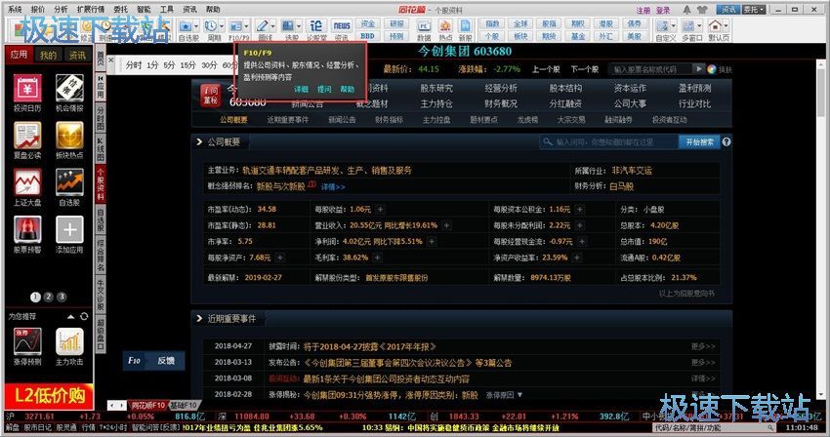
Task: Open the 智能 menu
Action: point(144,9)
